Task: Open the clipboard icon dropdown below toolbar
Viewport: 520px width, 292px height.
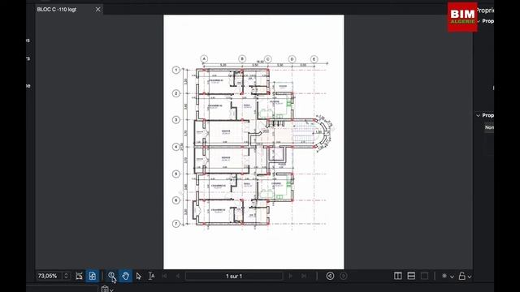Action: point(107,289)
